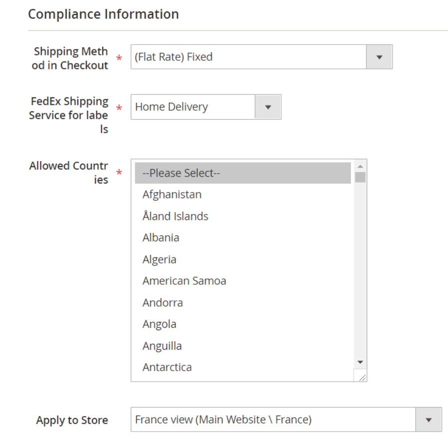The height and width of the screenshot is (439, 448).
Task: Click the countries list scrollbar thumb
Action: [360, 177]
